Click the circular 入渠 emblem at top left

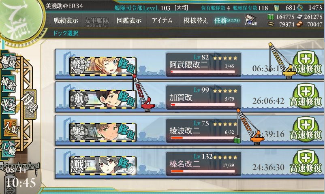pos(20,20)
